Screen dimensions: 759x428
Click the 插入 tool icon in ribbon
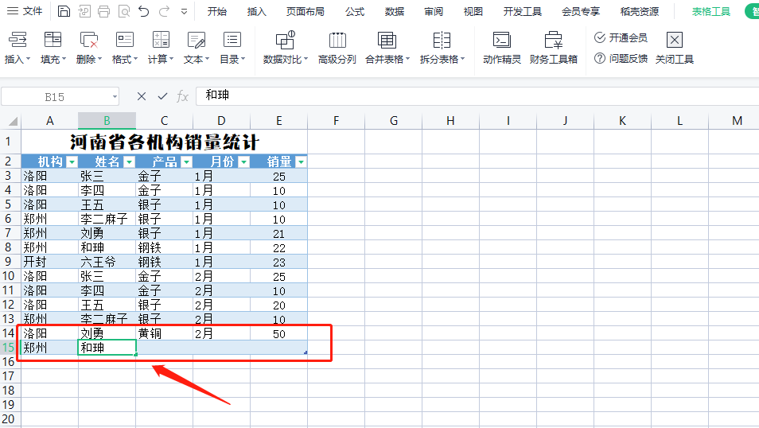pos(18,40)
